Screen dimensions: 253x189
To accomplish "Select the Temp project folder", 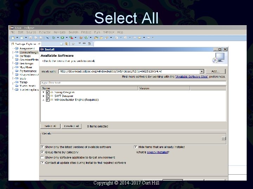I will point(21,82).
